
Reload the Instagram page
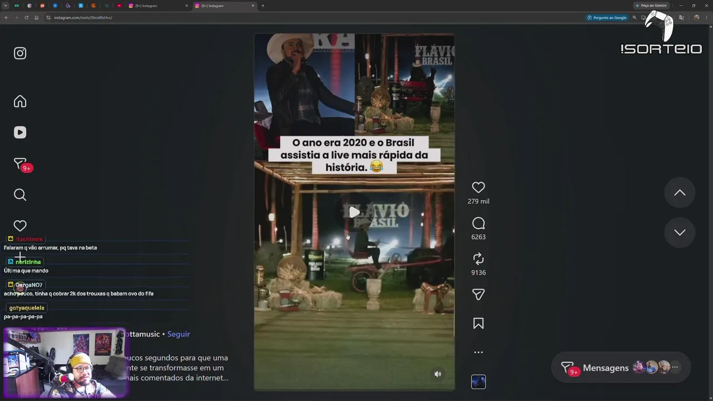(26, 17)
